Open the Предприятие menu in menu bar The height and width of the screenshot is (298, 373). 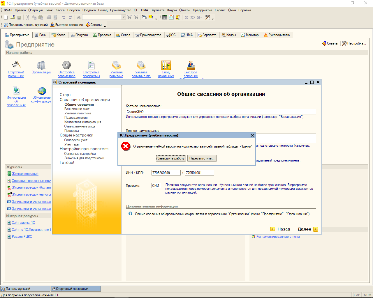point(203,10)
